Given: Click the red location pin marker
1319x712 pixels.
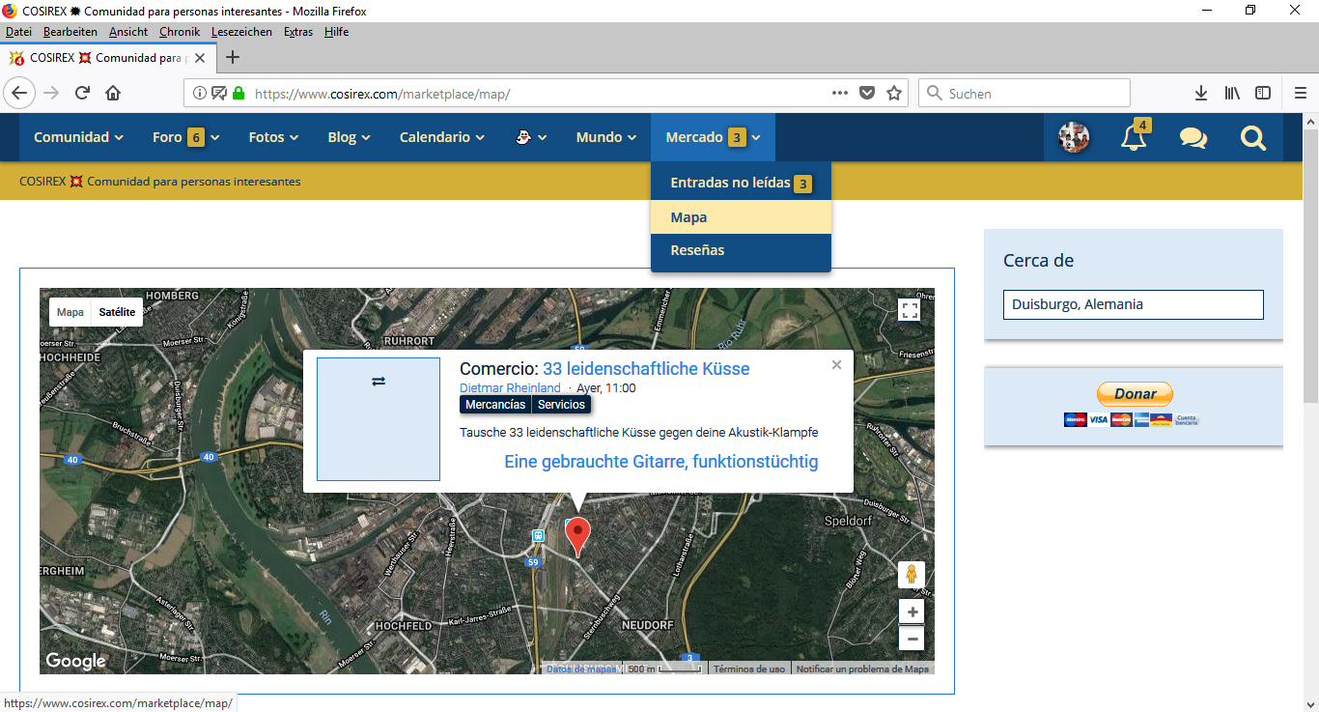Looking at the screenshot, I should click(577, 534).
